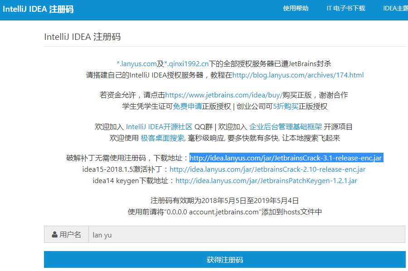Open jetbrains.com/idea/buy purchase link
The height and width of the screenshot is (271, 408).
tap(224, 95)
